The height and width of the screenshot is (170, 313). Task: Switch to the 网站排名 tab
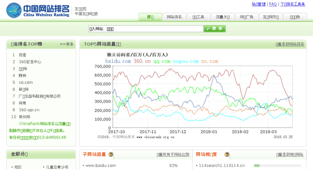(x=174, y=17)
